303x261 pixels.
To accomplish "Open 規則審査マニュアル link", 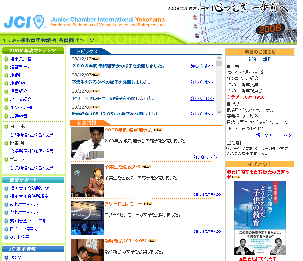I will pos(28,221).
